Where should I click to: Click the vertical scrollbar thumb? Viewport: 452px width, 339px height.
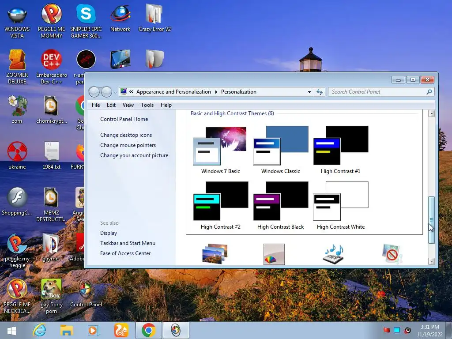point(431,220)
